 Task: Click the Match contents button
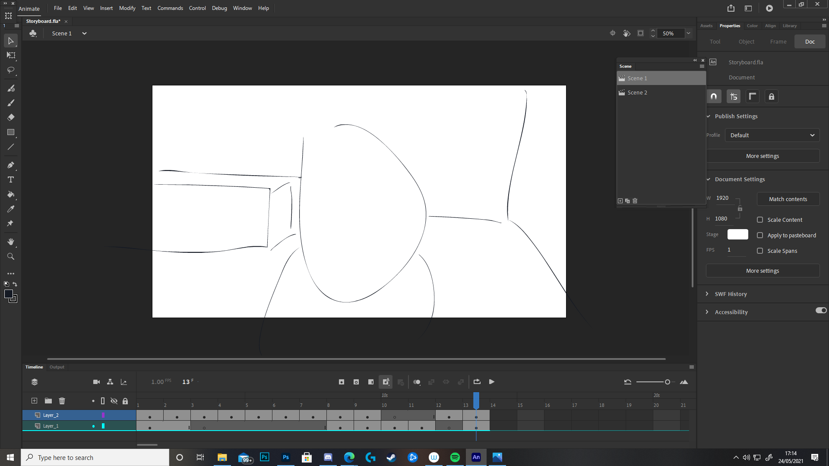pyautogui.click(x=788, y=199)
